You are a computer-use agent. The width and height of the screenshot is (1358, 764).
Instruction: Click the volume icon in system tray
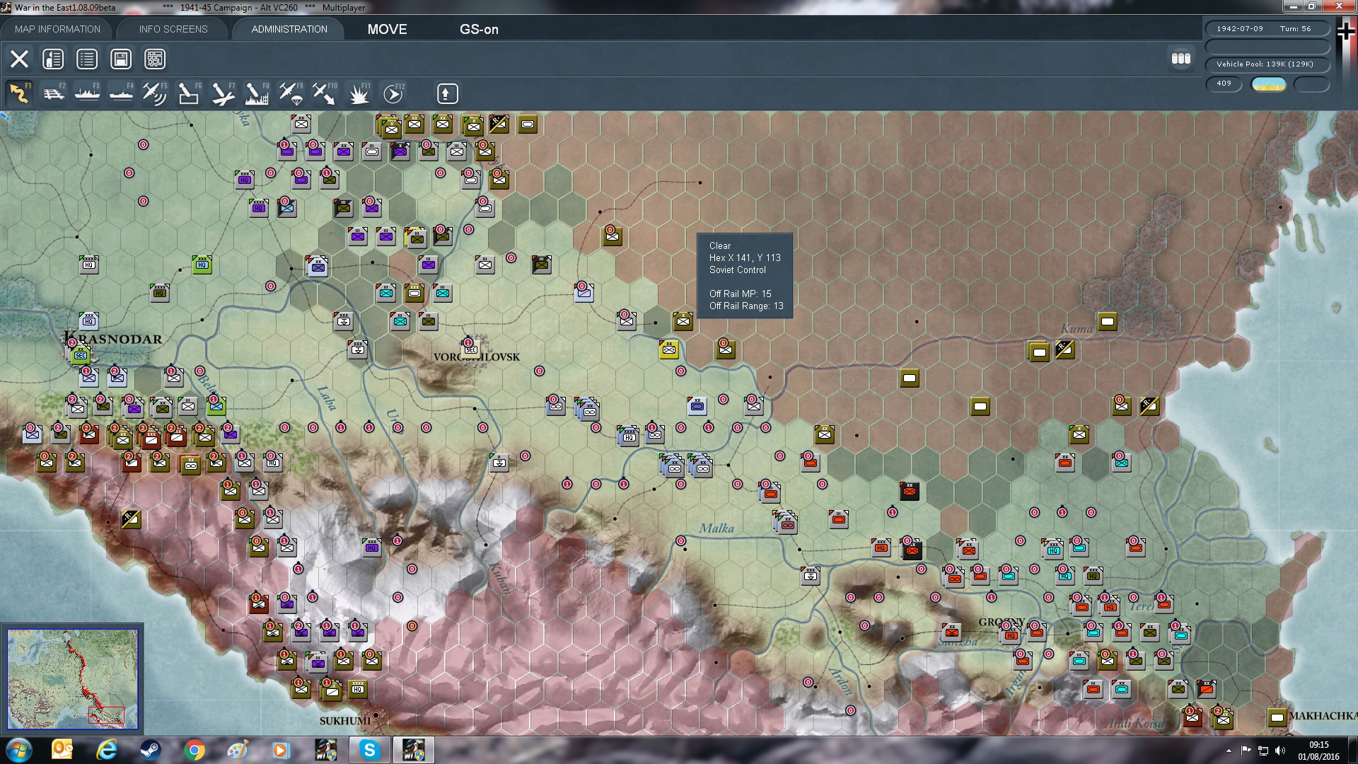tap(1280, 751)
